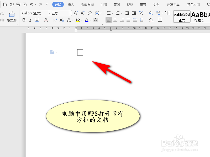Apply blue font color A
Screen dimensions: 210x157
point(87,20)
